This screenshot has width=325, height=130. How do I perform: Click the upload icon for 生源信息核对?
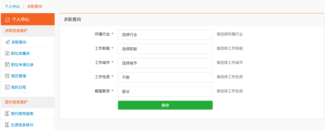(x=7, y=125)
